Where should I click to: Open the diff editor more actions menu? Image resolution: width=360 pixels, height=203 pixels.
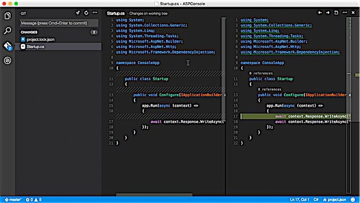click(x=345, y=13)
